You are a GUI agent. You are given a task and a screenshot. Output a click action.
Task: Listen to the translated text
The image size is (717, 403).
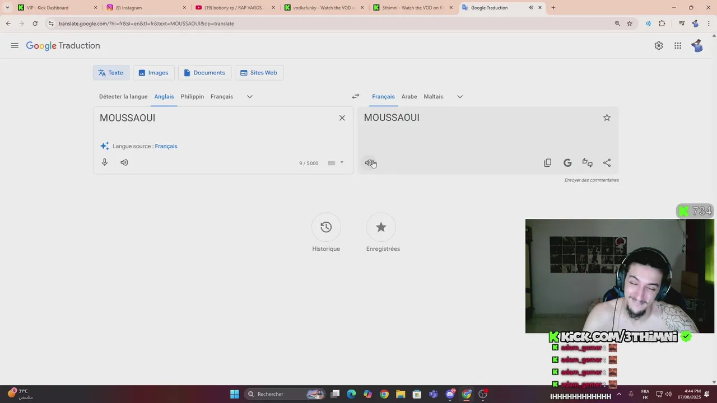coord(369,163)
